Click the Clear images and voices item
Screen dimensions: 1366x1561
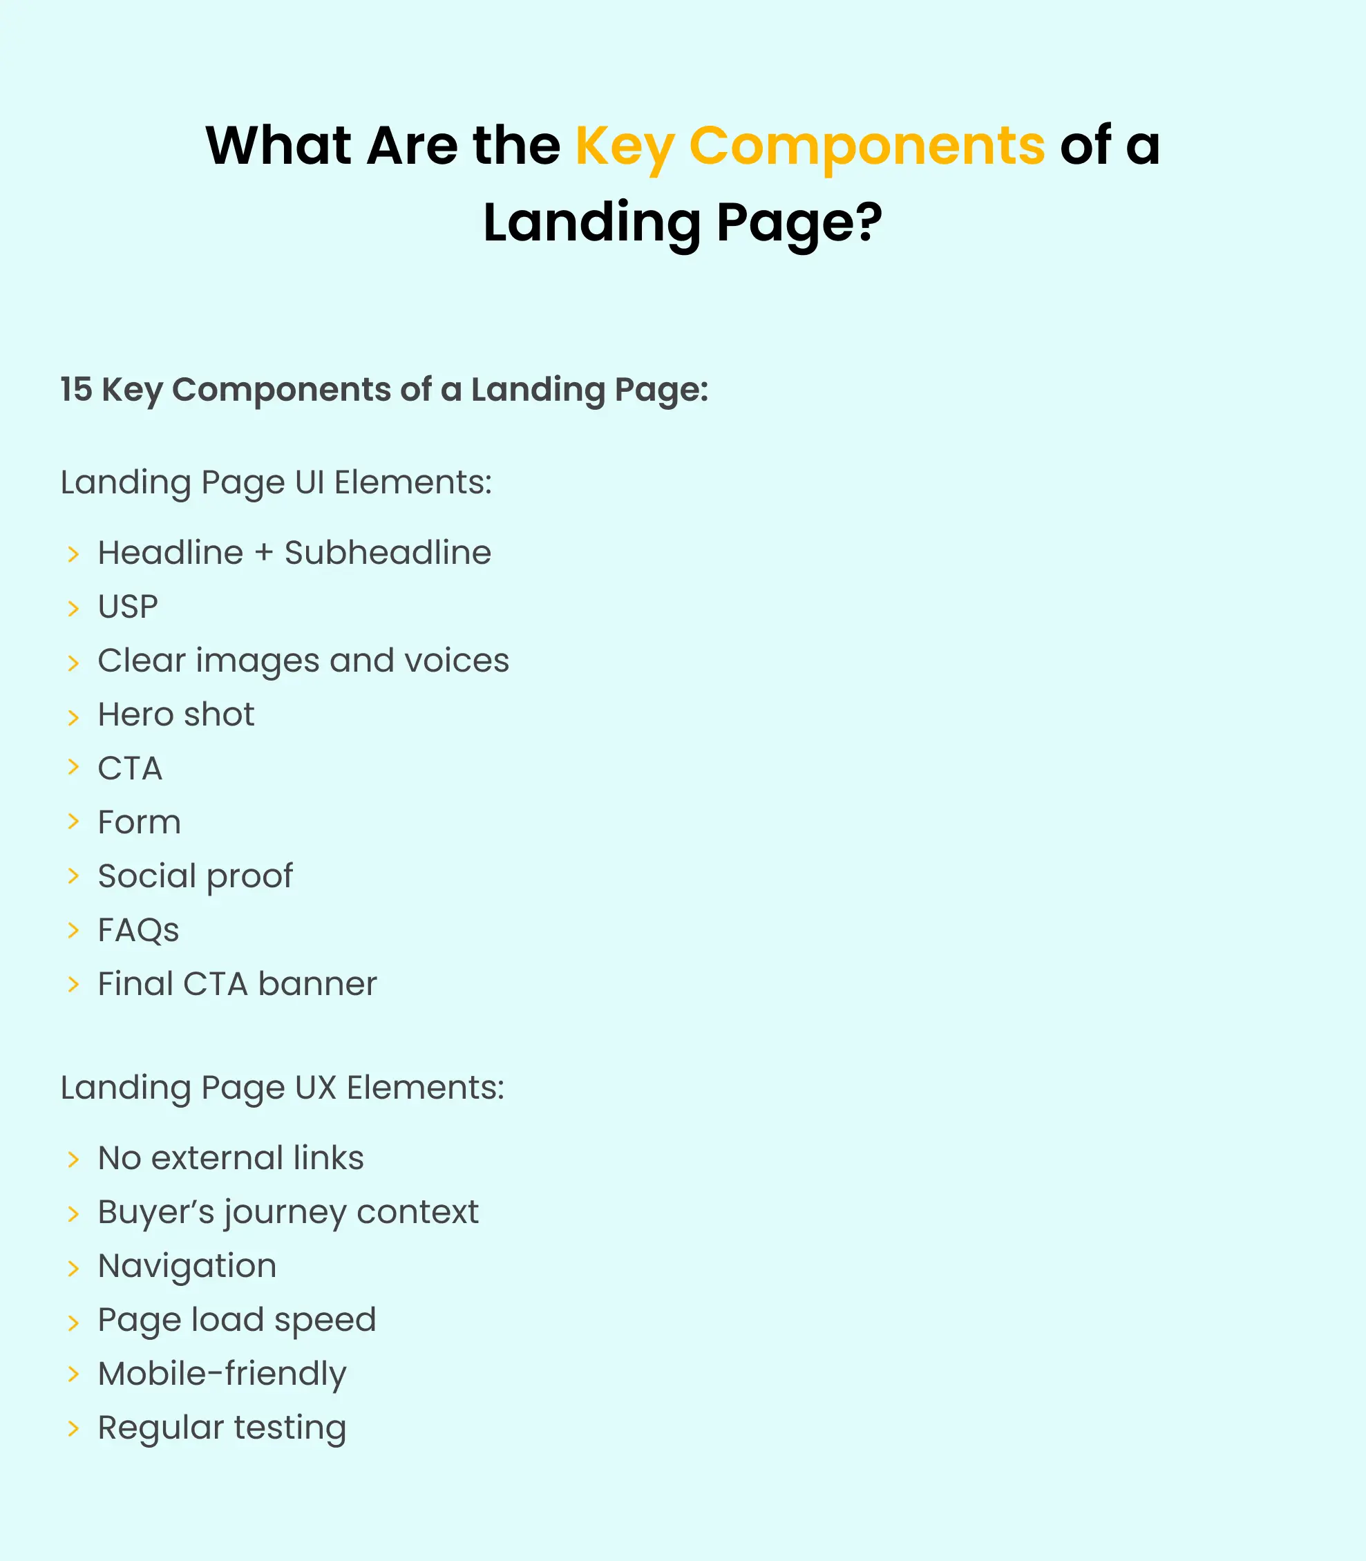304,660
